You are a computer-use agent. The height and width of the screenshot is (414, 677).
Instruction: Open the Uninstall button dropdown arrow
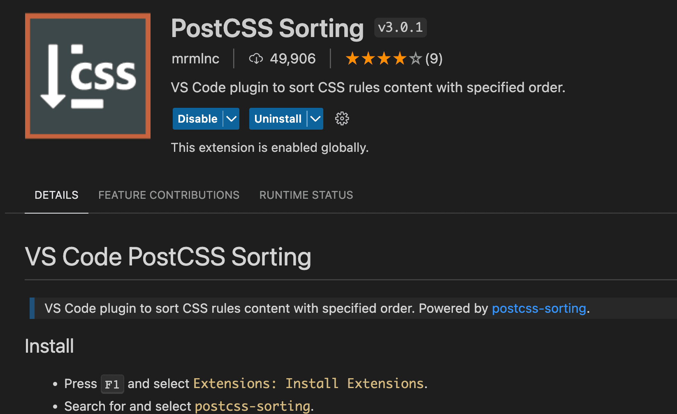[315, 119]
